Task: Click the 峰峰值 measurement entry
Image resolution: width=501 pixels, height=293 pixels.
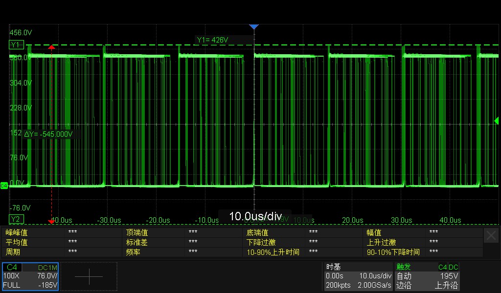Action: [x=16, y=233]
